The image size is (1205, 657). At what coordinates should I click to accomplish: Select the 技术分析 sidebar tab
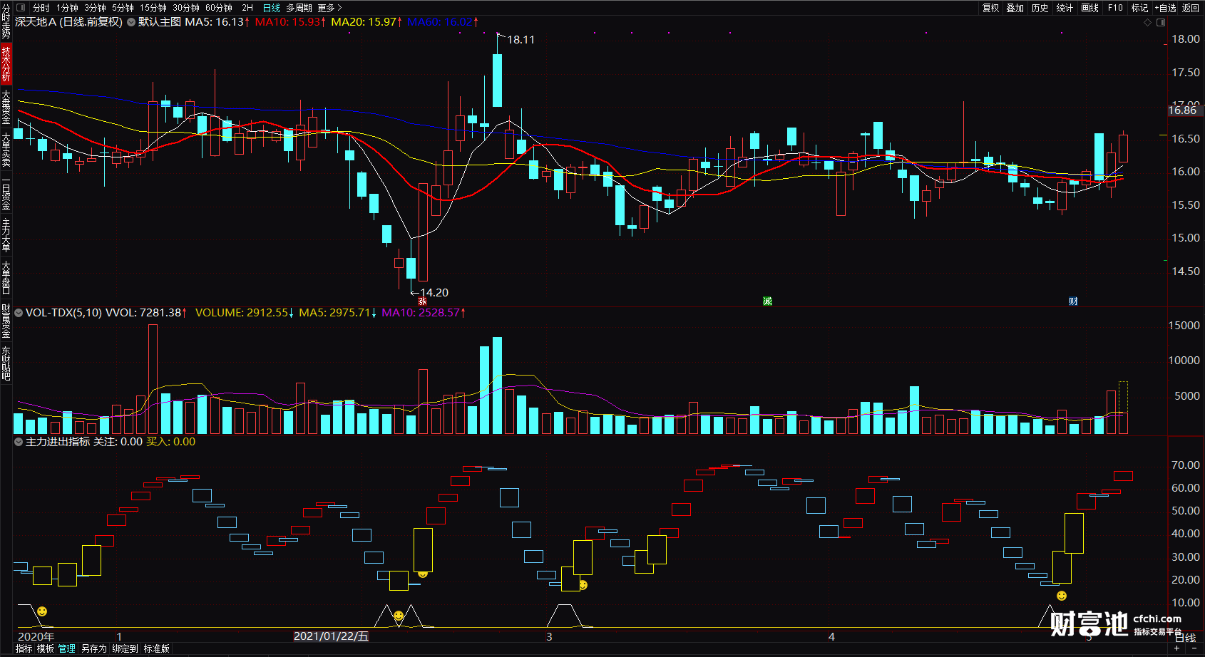coord(6,64)
